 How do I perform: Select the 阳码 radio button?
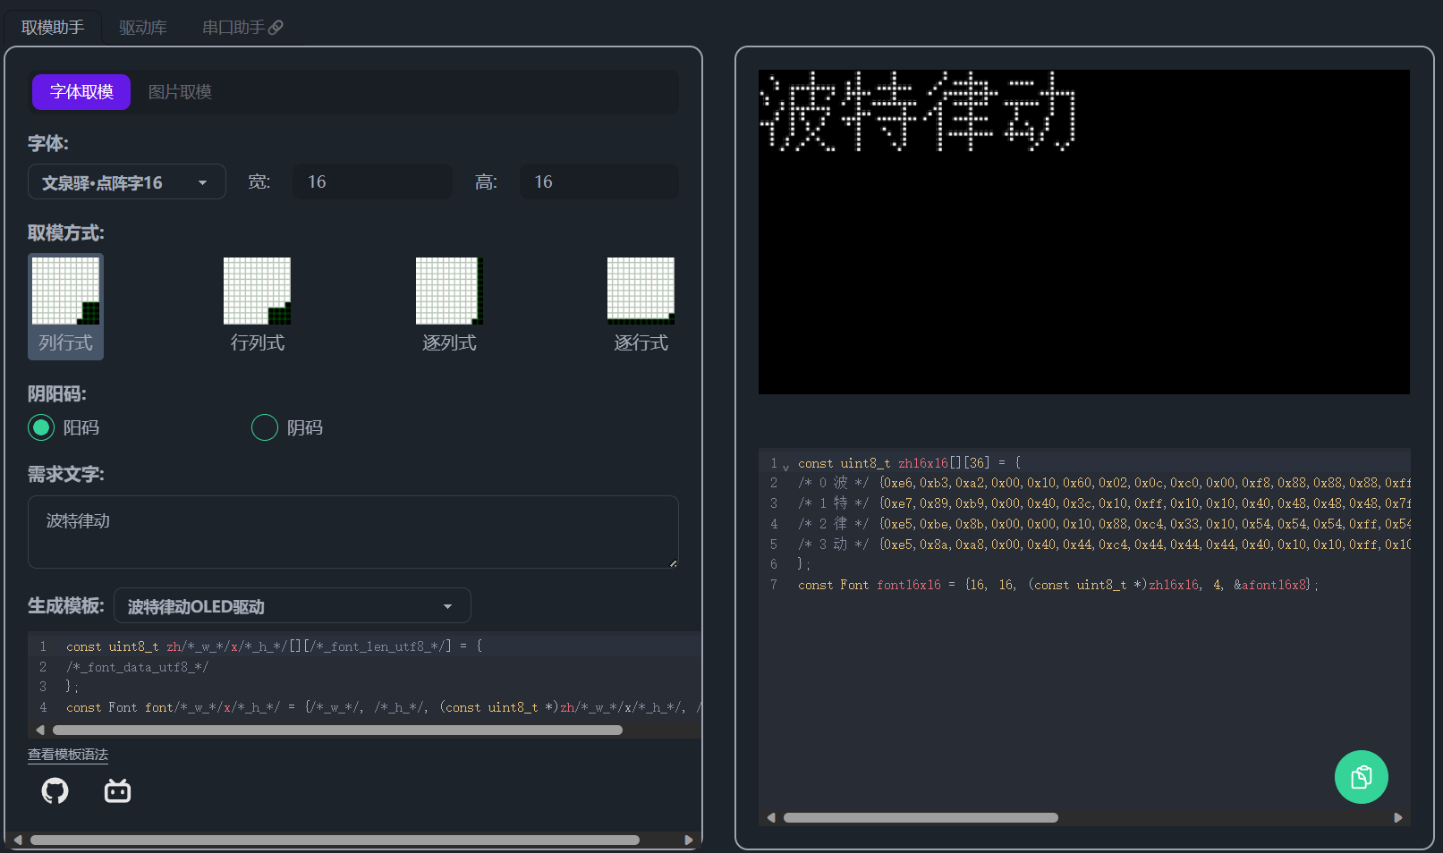pos(41,427)
